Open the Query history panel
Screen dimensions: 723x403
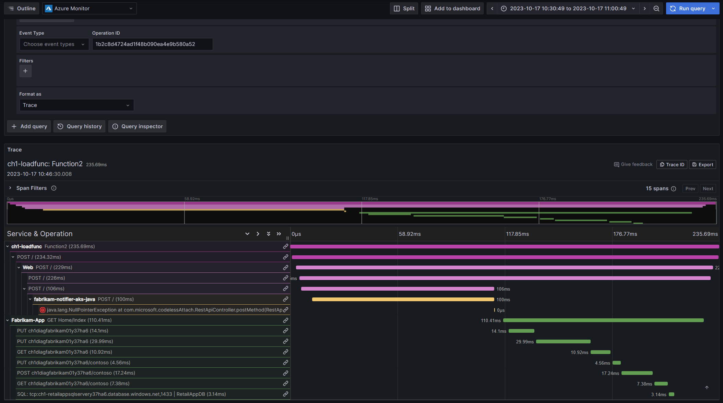(x=80, y=126)
